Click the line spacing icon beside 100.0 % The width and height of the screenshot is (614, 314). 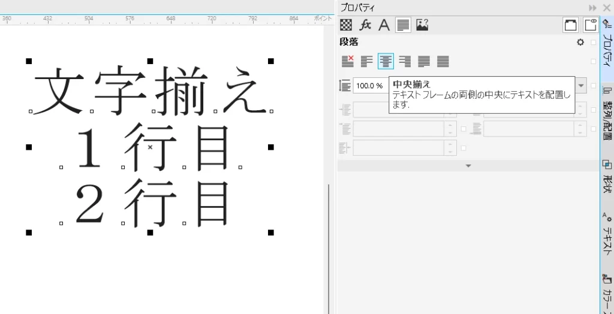click(x=345, y=86)
